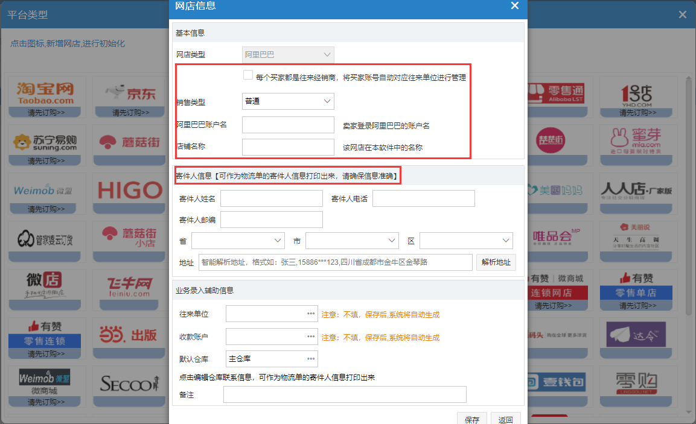Image resolution: width=696 pixels, height=424 pixels.
Task: Click the text 点击图标,新增网店,进行初始化
Action: click(x=68, y=43)
